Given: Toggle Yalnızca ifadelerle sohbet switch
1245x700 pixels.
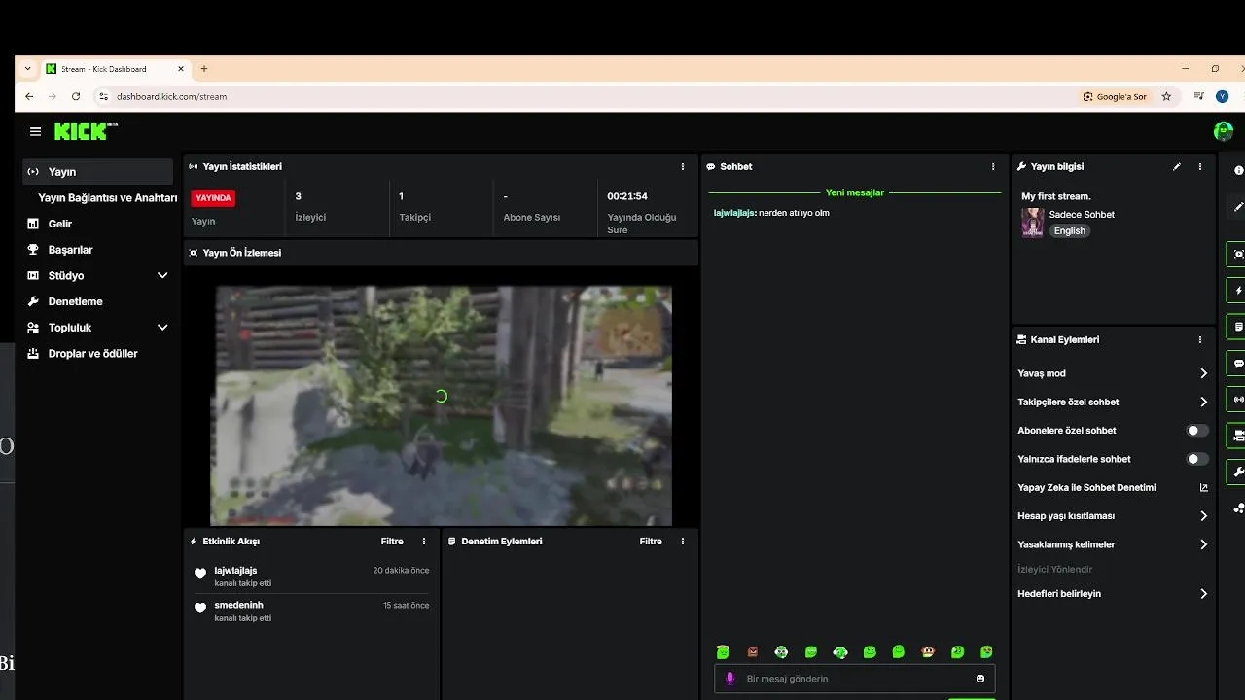Looking at the screenshot, I should [x=1197, y=459].
